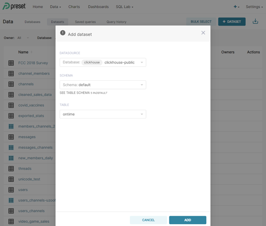Click the BULK SELECT button

tap(201, 21)
